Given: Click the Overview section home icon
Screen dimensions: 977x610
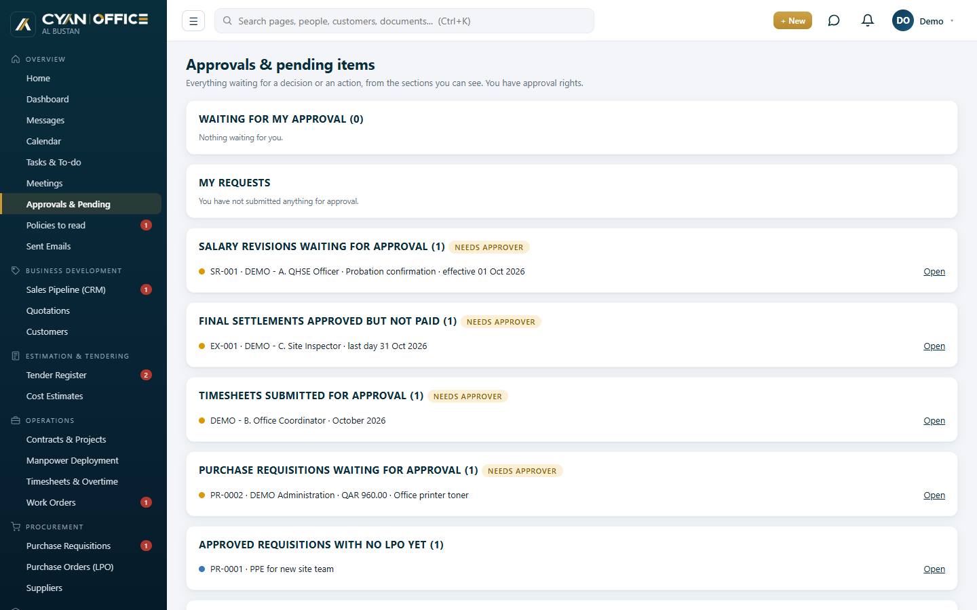Looking at the screenshot, I should point(16,59).
